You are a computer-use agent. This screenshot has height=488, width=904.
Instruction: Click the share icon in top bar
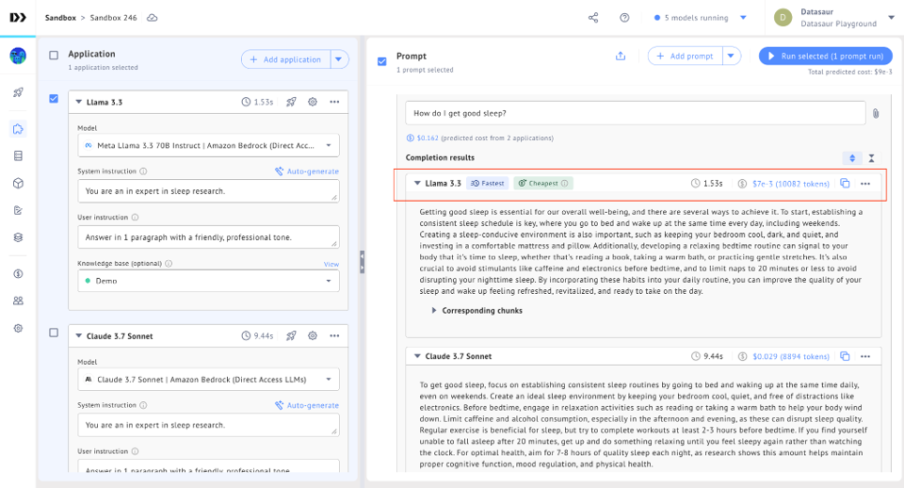point(593,18)
